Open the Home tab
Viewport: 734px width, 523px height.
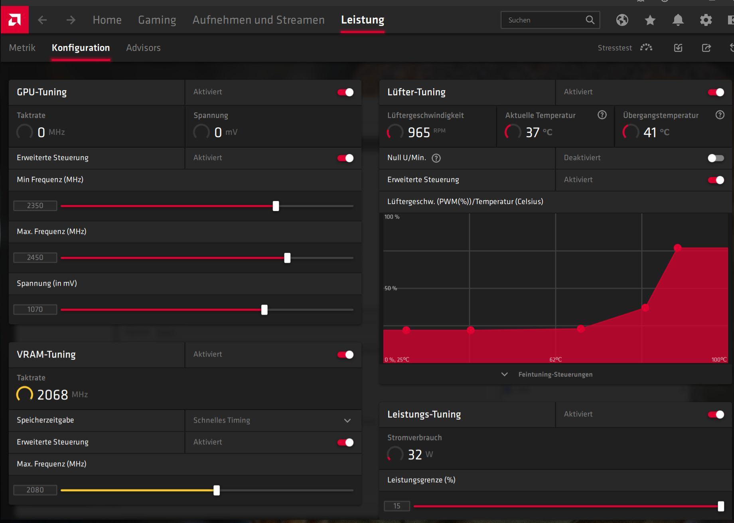coord(107,20)
